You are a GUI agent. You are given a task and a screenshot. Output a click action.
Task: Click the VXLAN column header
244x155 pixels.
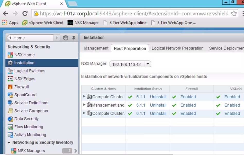(x=229, y=89)
